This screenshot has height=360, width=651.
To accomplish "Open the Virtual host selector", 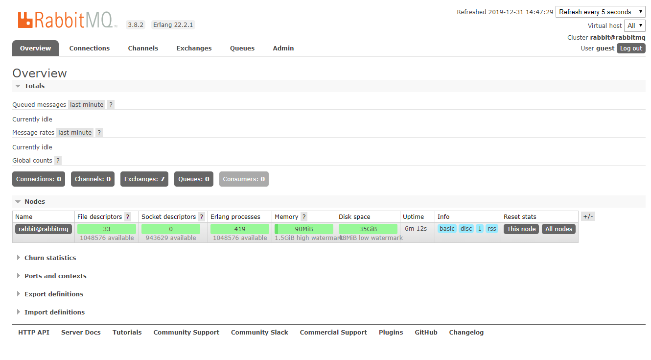I will point(635,25).
